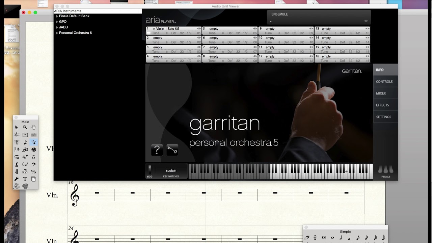
Task: Select the Mirror notes tool
Action: point(17,186)
